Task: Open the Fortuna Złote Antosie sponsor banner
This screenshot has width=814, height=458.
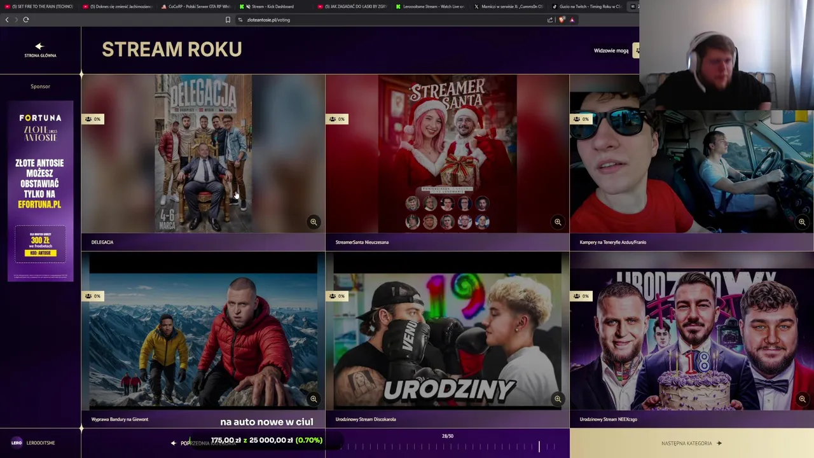Action: 40,191
